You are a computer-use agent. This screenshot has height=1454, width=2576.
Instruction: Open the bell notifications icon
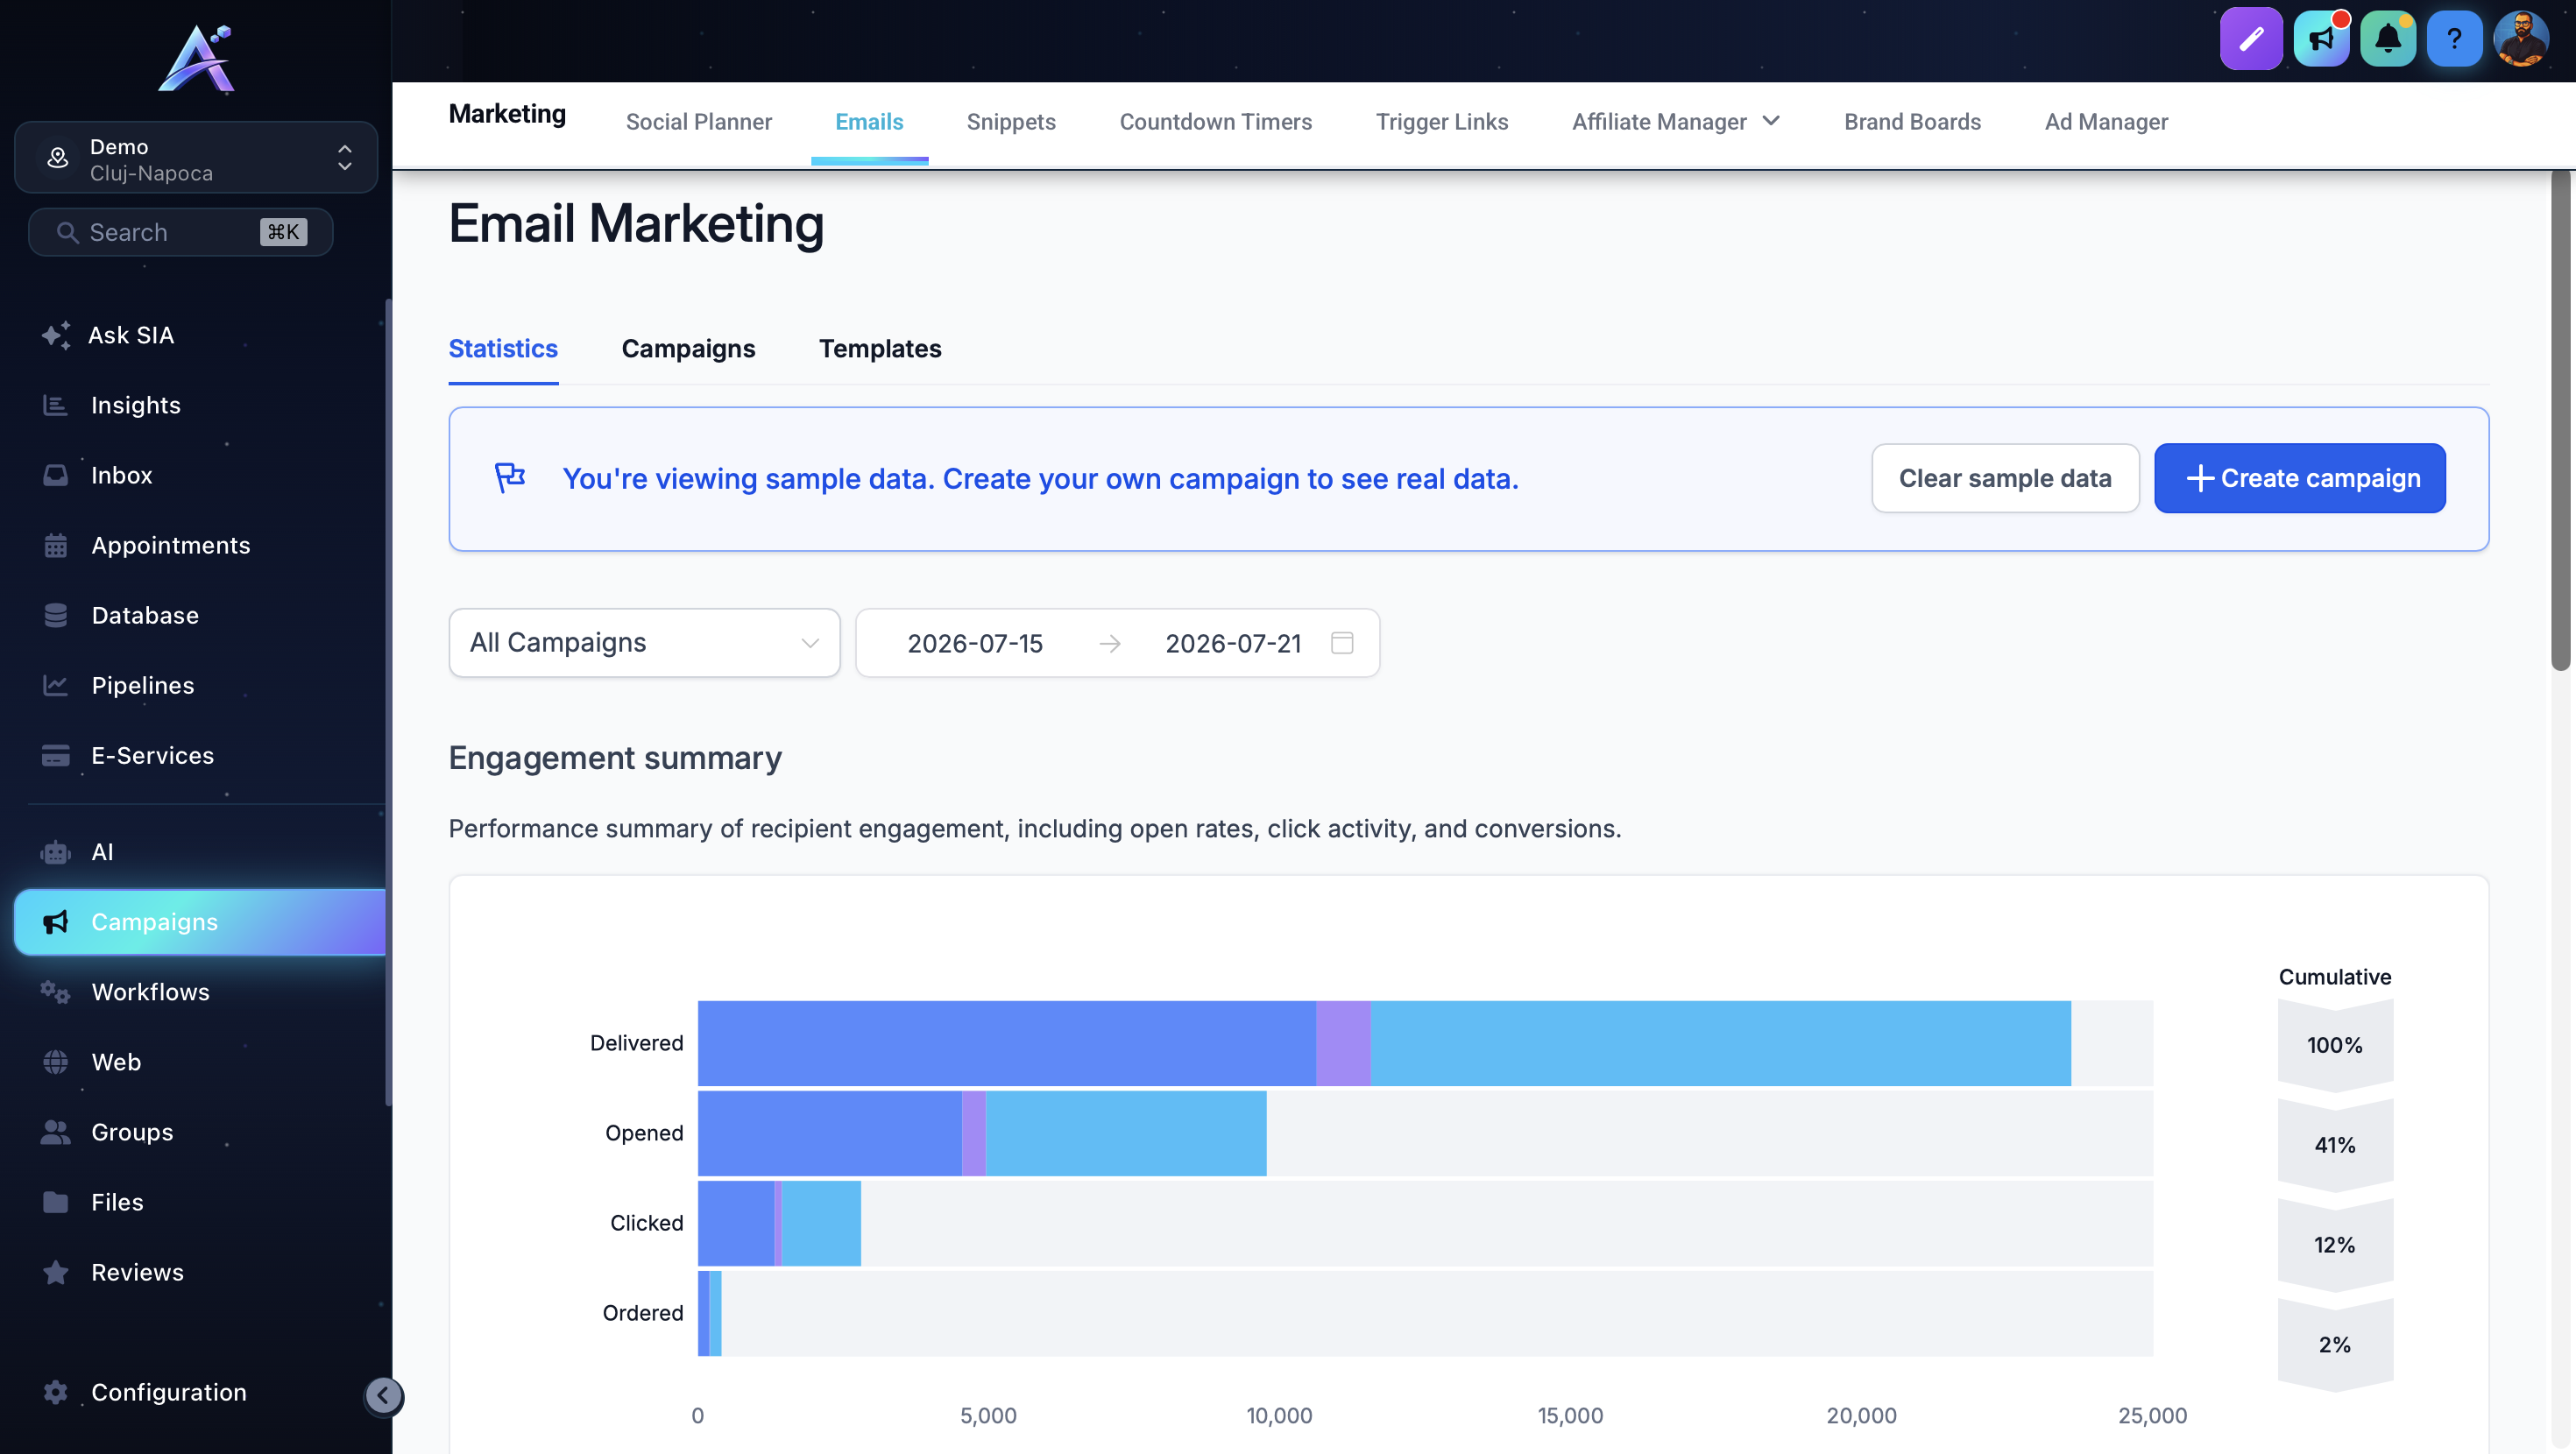[x=2387, y=39]
